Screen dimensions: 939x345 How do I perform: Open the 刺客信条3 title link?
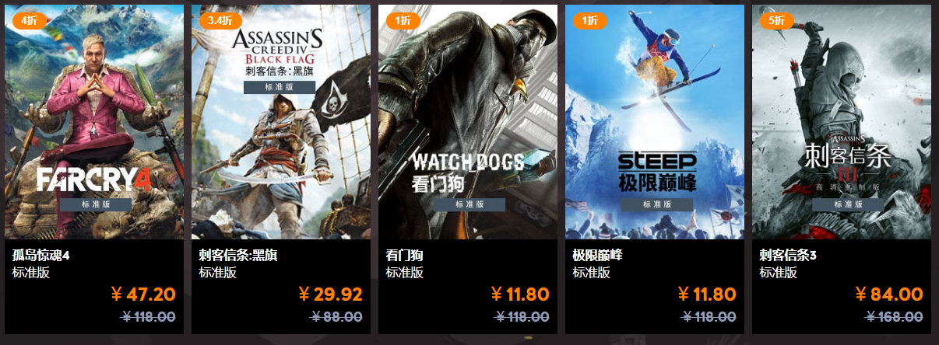click(788, 255)
